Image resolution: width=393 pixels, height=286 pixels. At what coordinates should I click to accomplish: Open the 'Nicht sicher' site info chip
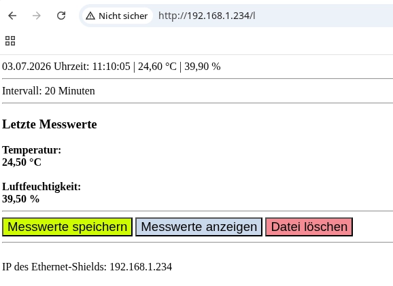[118, 16]
